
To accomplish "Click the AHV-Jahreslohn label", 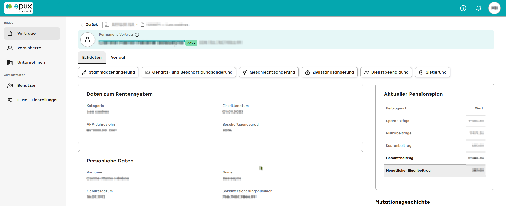I will pos(101,125).
